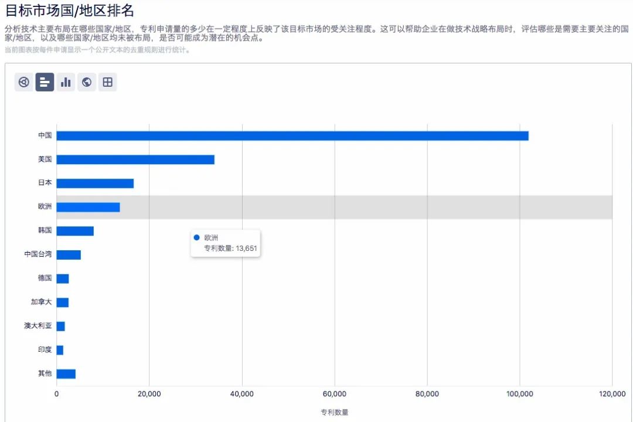Screen dimensions: 633x422
Task: Select the horizontal bar chart icon
Action: [45, 82]
